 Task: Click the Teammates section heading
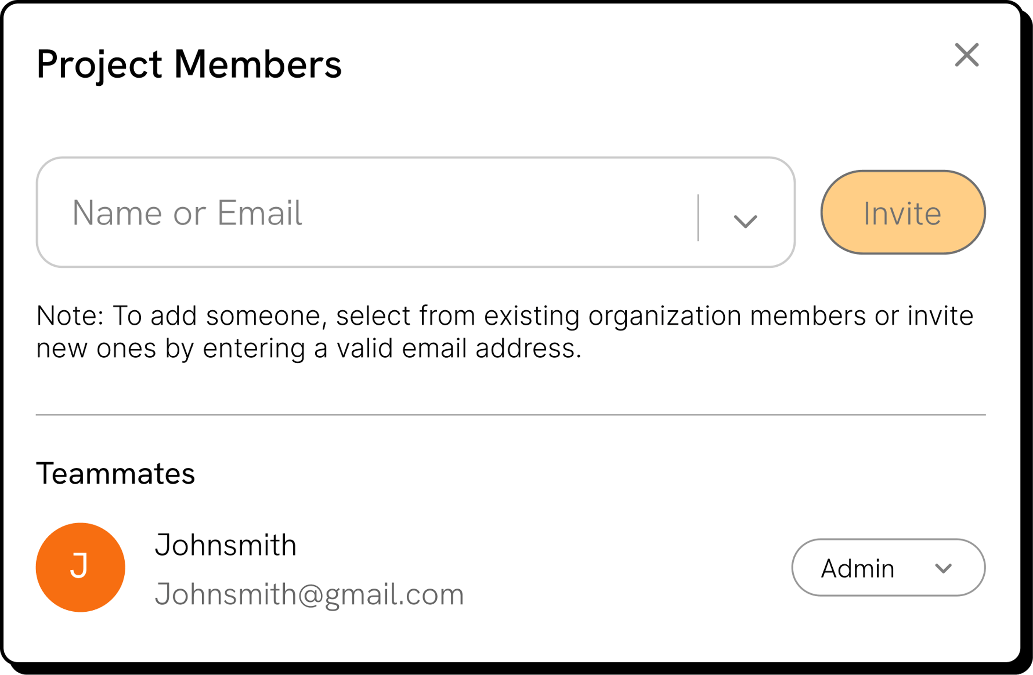click(x=115, y=473)
